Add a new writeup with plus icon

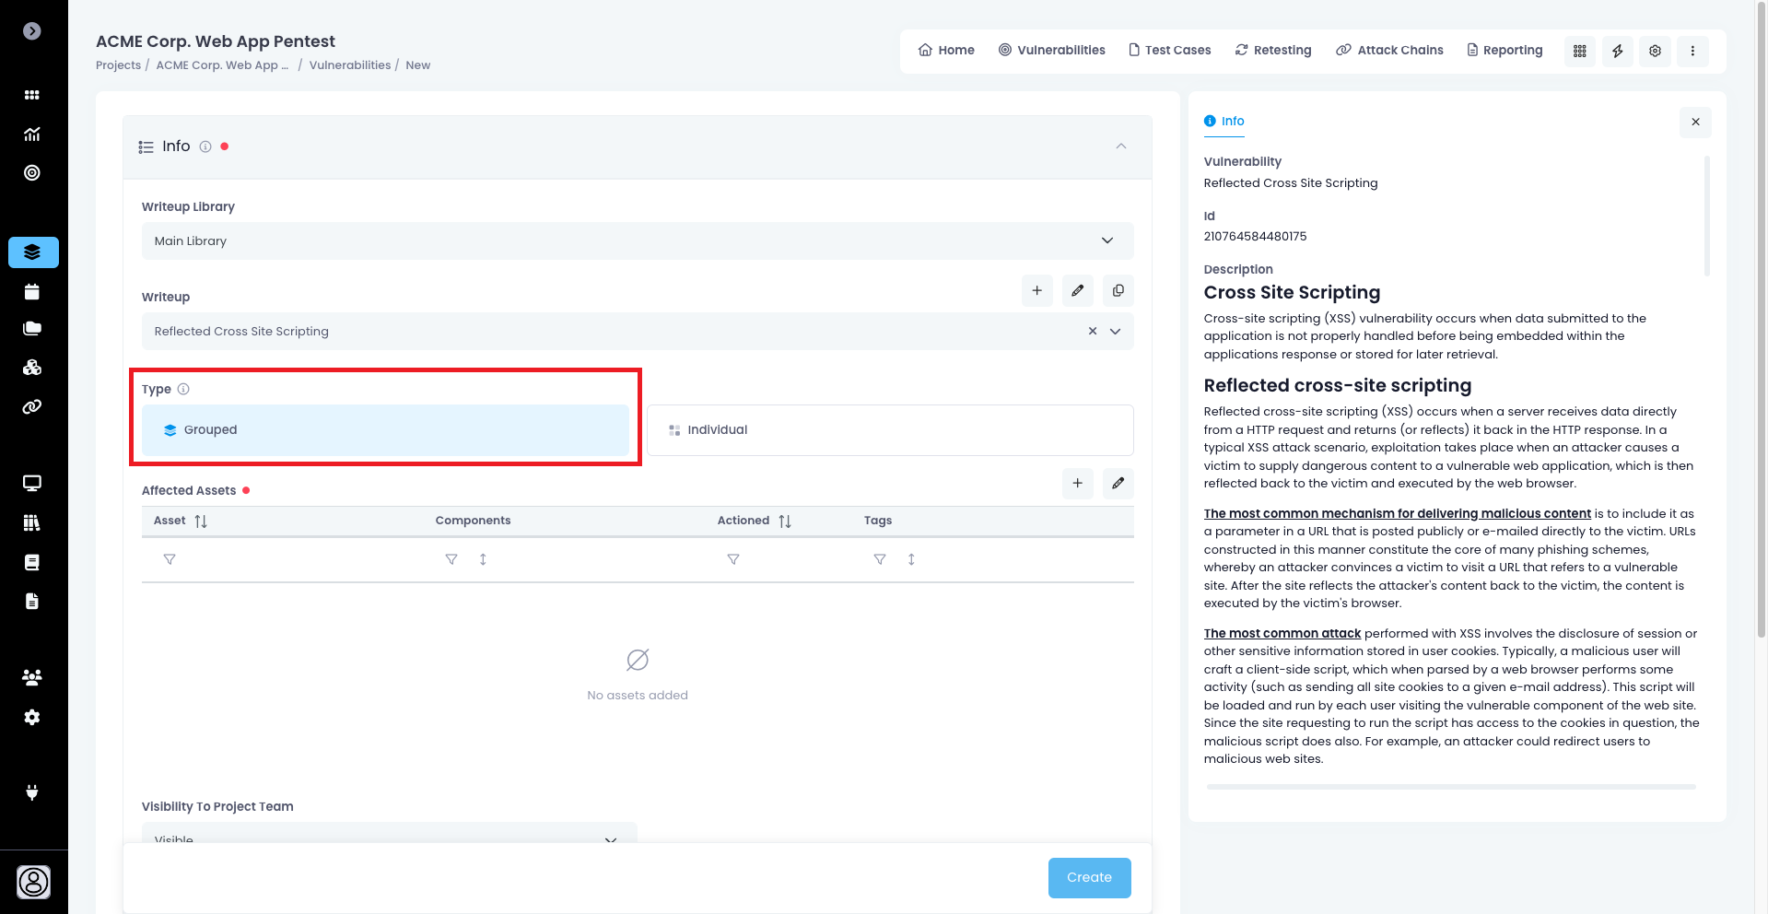[1036, 291]
